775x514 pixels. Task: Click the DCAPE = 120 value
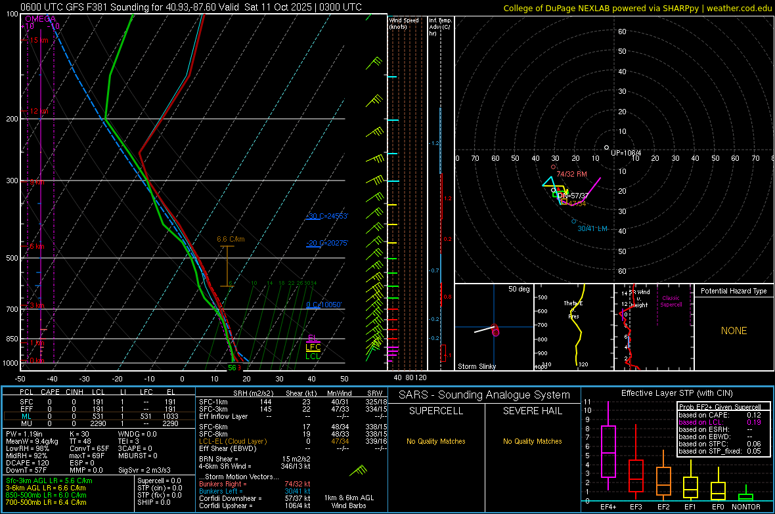pos(27,463)
